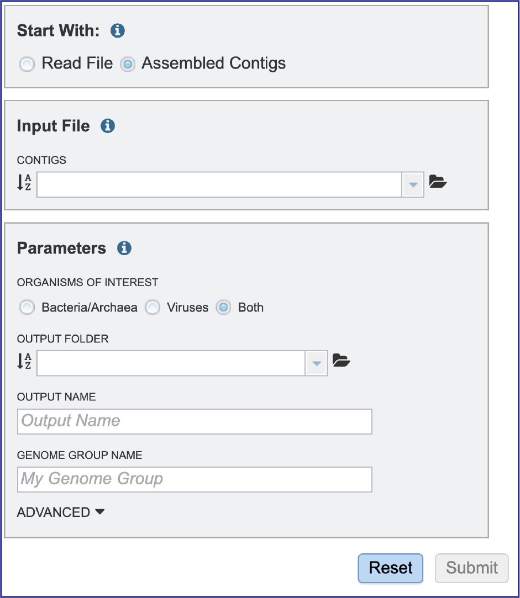The width and height of the screenshot is (520, 598).
Task: Expand the ADVANCED section
Action: tap(61, 512)
